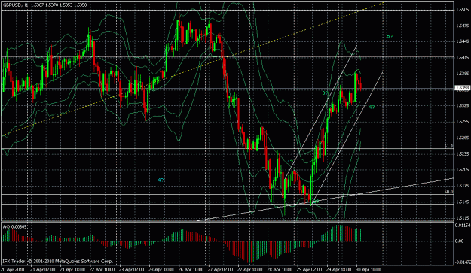Image resolution: width=471 pixels, height=273 pixels.
Task: Click the 21 Apr 18:00 time label
Action: pyautogui.click(x=72, y=269)
